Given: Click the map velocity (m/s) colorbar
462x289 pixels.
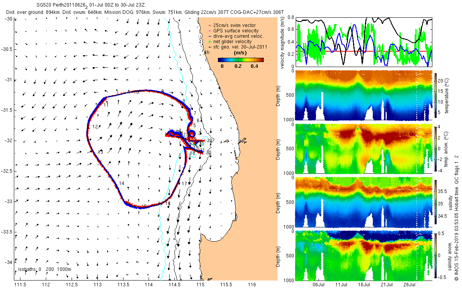Looking at the screenshot, I should click(x=241, y=60).
